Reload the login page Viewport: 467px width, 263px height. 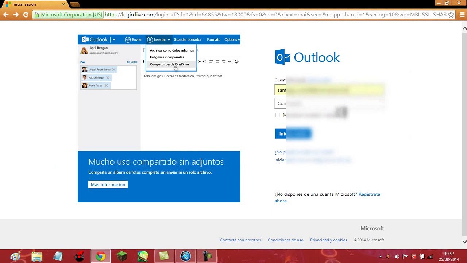pyautogui.click(x=26, y=15)
